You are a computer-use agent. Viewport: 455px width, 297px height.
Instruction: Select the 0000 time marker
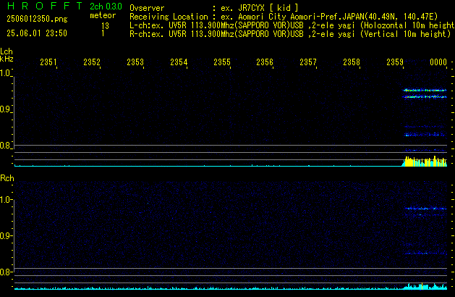(x=438, y=62)
